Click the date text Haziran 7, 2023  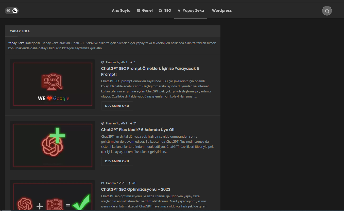click(116, 183)
